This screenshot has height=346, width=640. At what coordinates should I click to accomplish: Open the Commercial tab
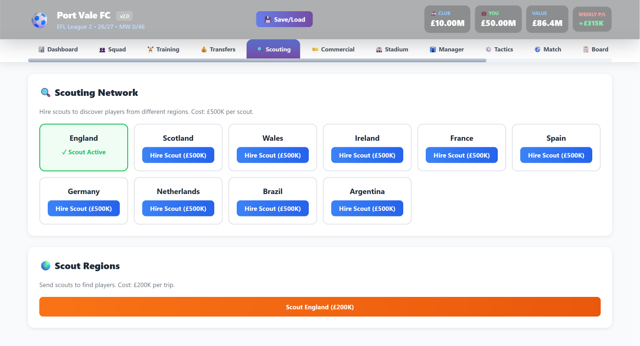point(333,49)
